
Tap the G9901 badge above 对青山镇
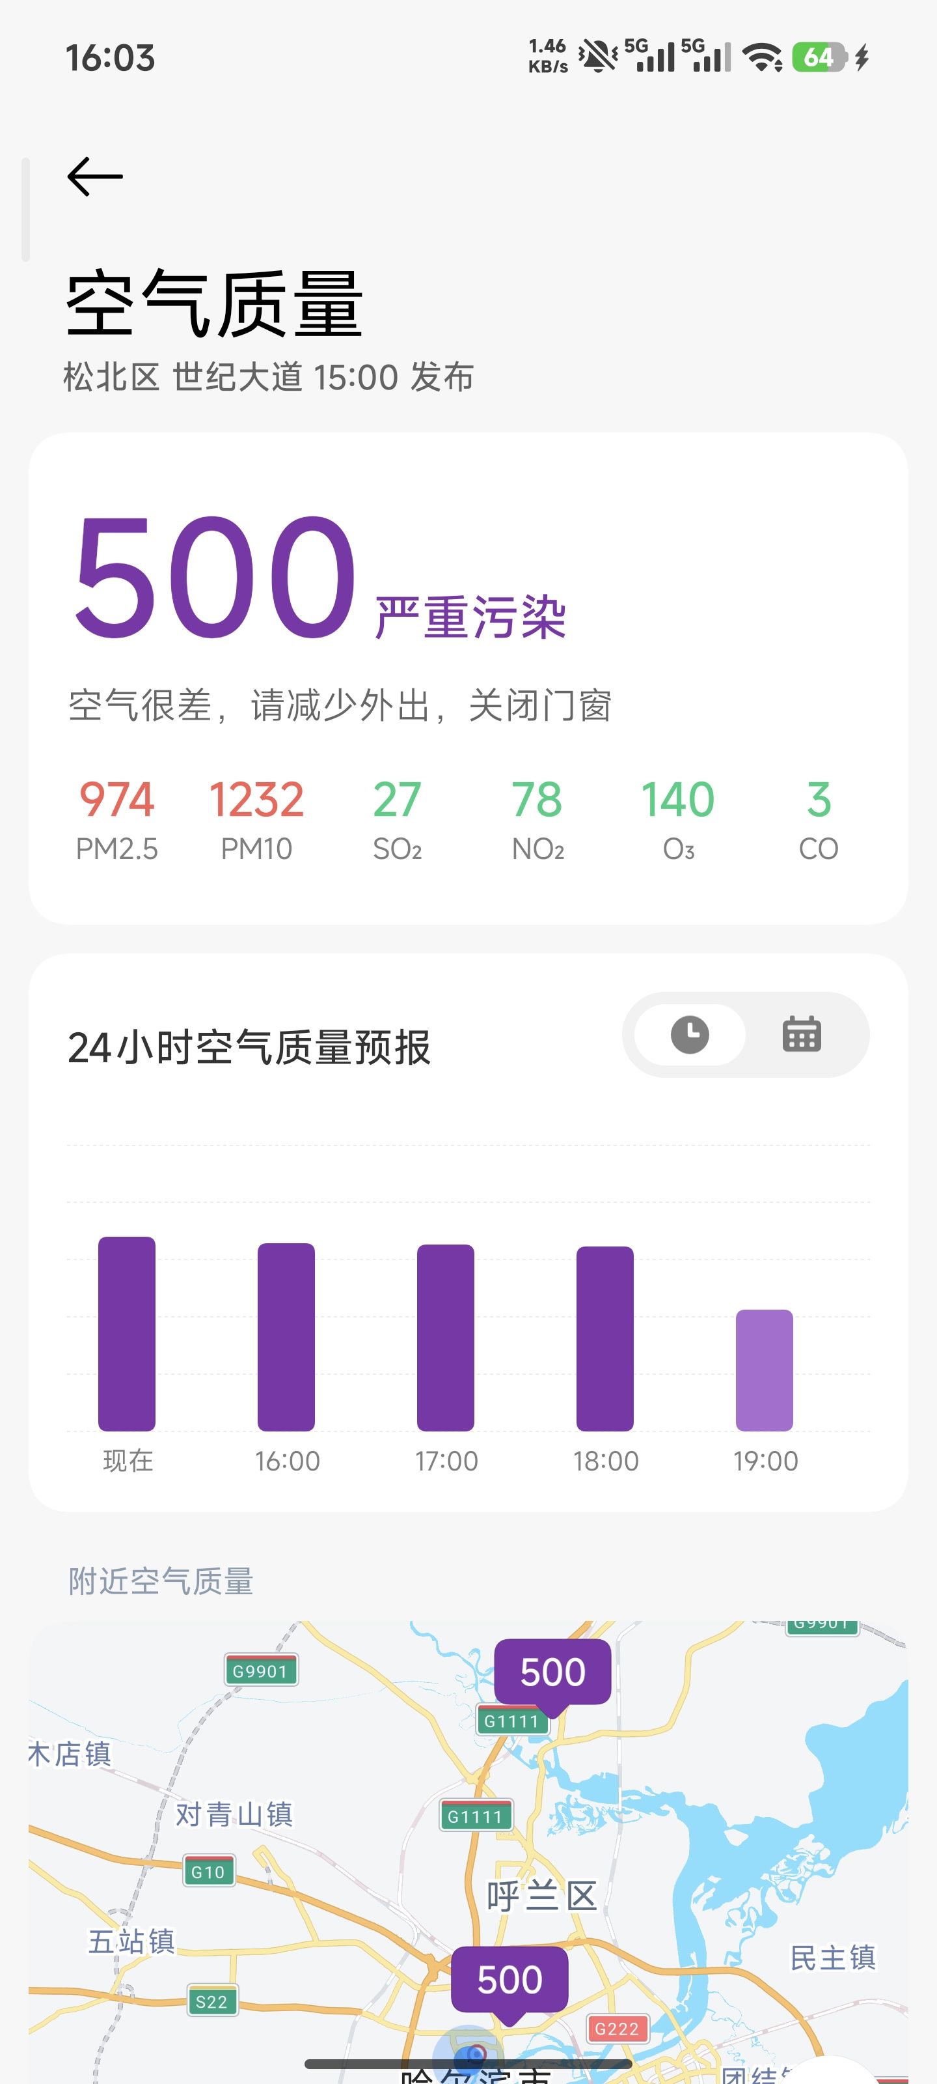(260, 1670)
